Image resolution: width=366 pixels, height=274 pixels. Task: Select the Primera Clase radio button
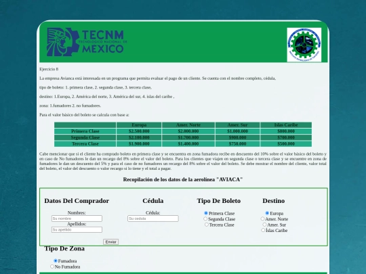click(206, 213)
